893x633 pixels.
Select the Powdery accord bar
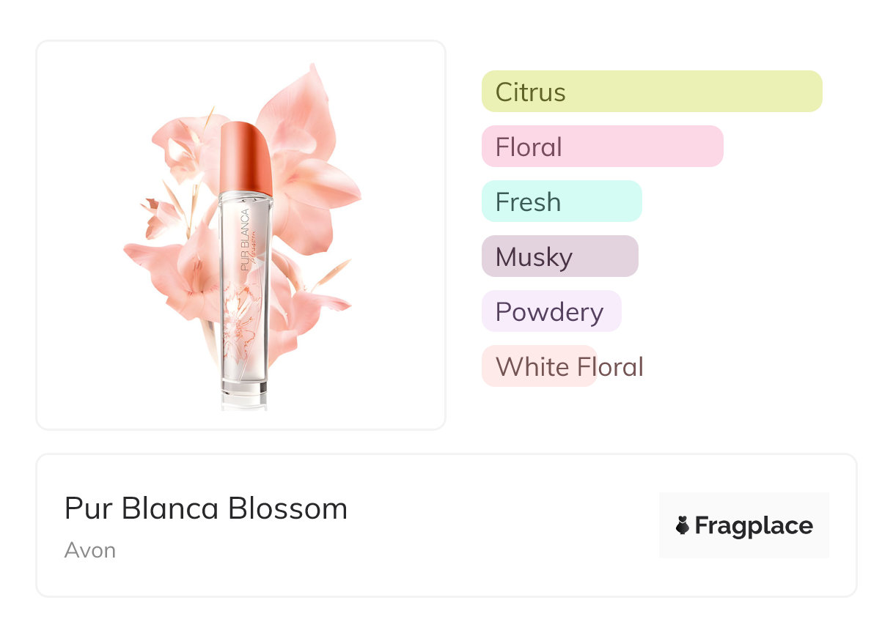click(x=551, y=311)
